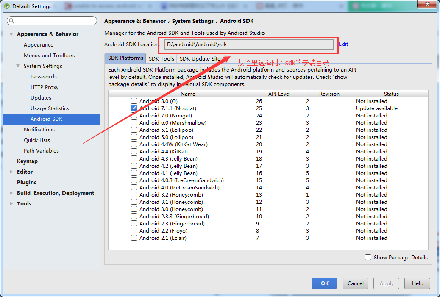Viewport: 440px width, 297px height.
Task: Sort by the Status column header
Action: (x=391, y=94)
